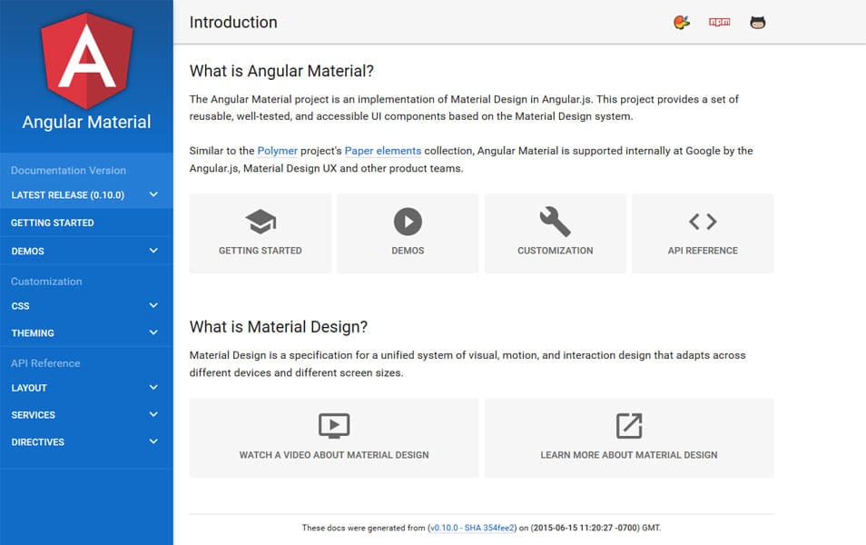Image resolution: width=866 pixels, height=545 pixels.
Task: Open the v0.10.0 - SHA 354fee2 link
Action: pos(472,528)
